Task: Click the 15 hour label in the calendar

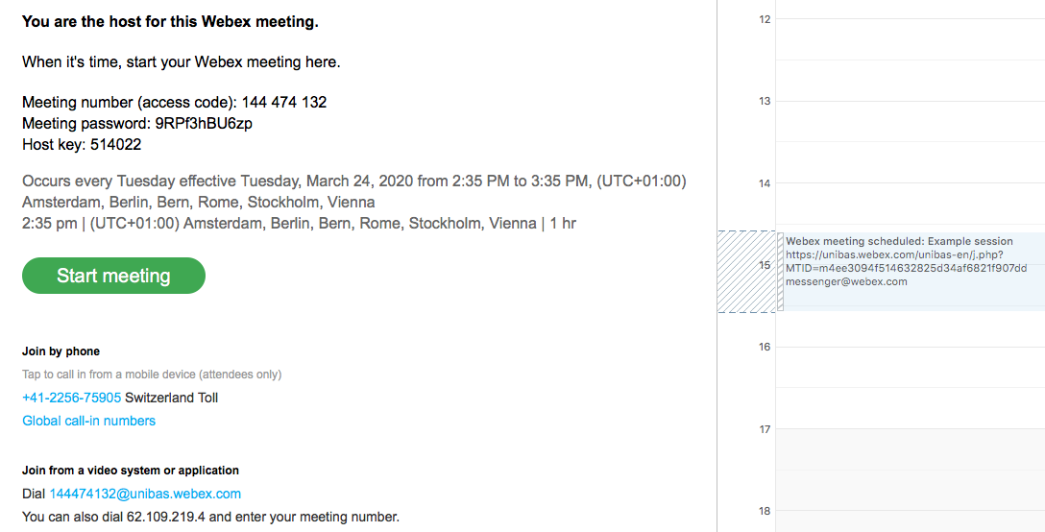Action: click(765, 265)
